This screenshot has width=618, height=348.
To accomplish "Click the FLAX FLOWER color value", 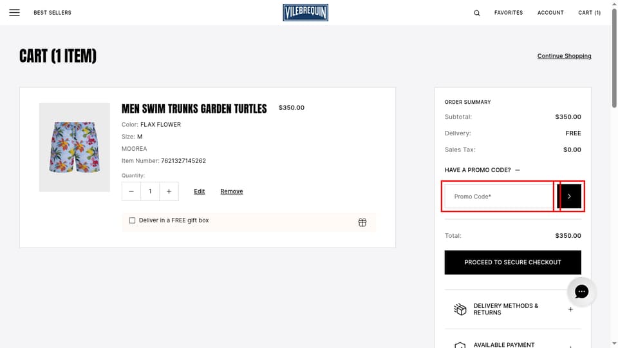I will pos(160,124).
